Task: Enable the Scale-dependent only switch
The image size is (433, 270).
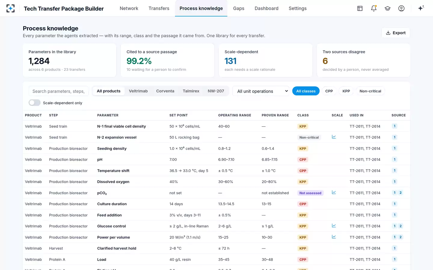Action: point(35,103)
